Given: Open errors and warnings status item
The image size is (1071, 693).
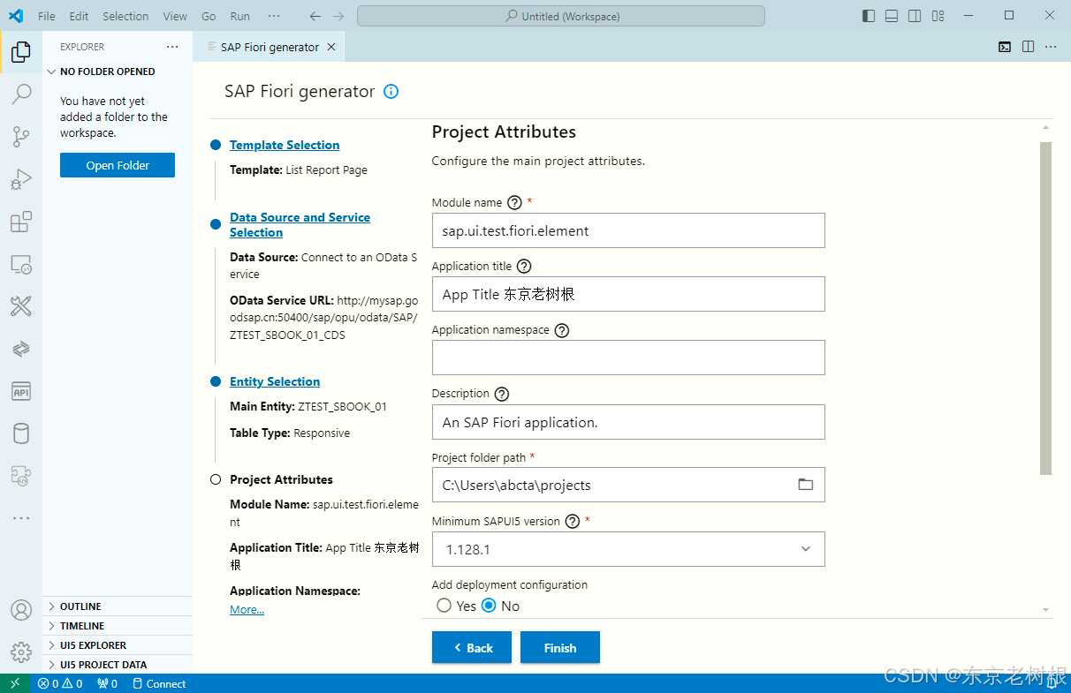Looking at the screenshot, I should pos(60,683).
